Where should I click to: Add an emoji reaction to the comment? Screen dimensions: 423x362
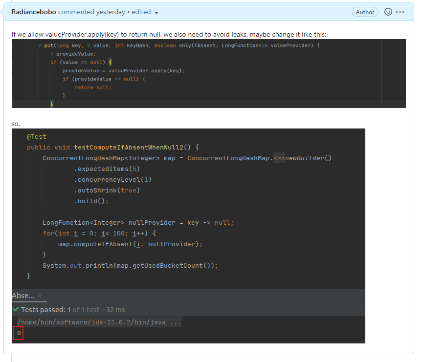pyautogui.click(x=388, y=12)
